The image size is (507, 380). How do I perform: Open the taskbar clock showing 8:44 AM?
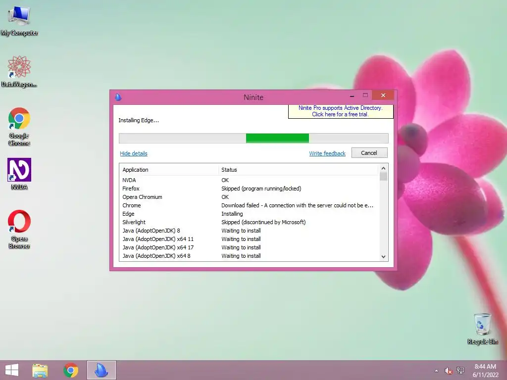click(x=485, y=371)
